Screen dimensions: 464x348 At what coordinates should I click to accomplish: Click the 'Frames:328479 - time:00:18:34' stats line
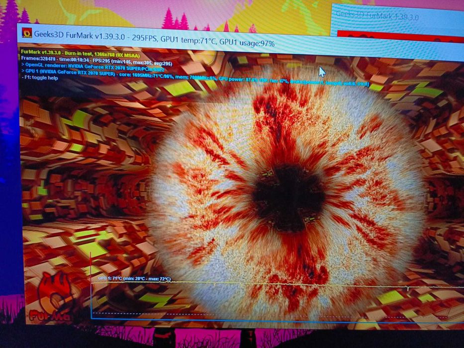(96, 61)
